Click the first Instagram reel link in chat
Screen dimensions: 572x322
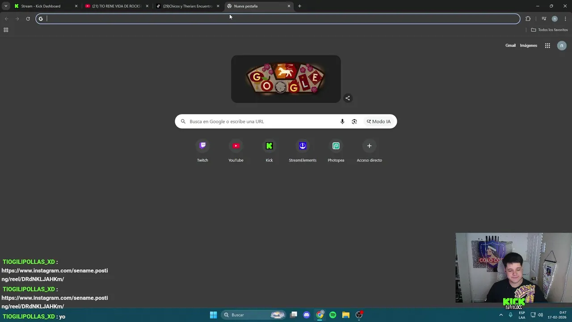pos(55,275)
